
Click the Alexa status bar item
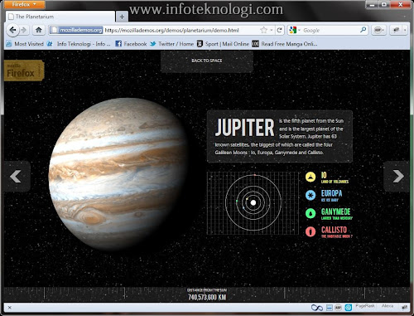click(x=388, y=306)
